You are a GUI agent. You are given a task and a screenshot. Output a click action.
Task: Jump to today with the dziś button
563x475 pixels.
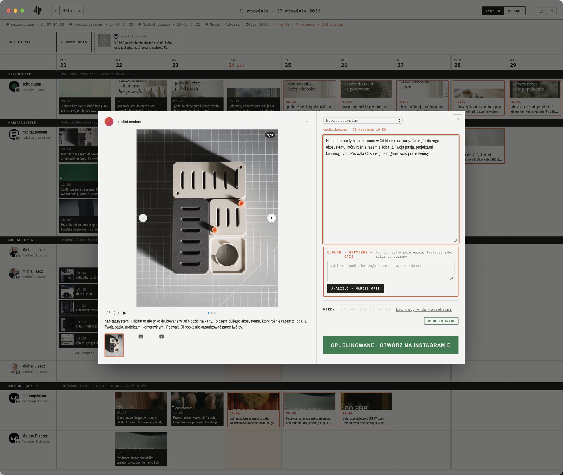67,11
